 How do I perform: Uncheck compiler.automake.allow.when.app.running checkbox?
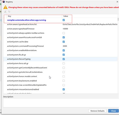pyautogui.click(x=64, y=20)
